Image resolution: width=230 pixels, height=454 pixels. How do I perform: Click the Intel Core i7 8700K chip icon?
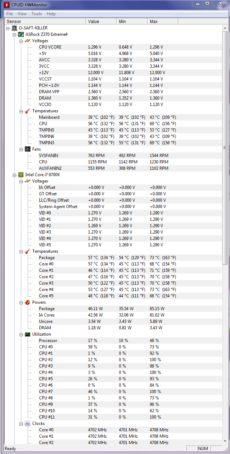(x=21, y=175)
